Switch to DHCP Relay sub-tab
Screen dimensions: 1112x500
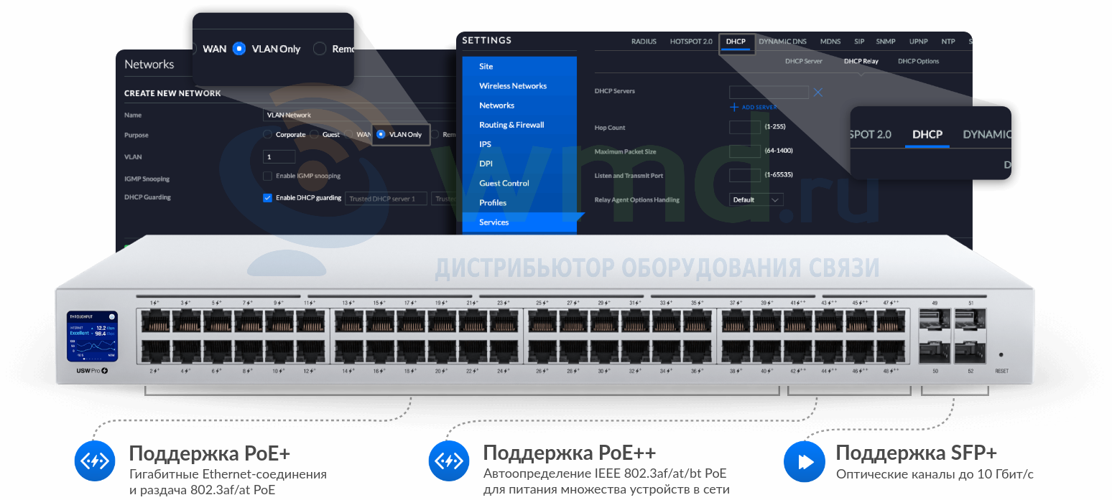point(861,61)
